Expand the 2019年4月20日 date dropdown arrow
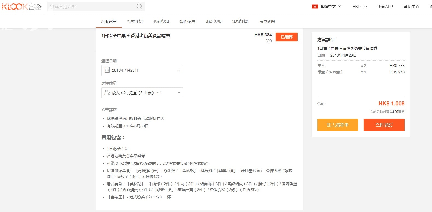Viewport: 432px width, 212px height. pos(179,70)
